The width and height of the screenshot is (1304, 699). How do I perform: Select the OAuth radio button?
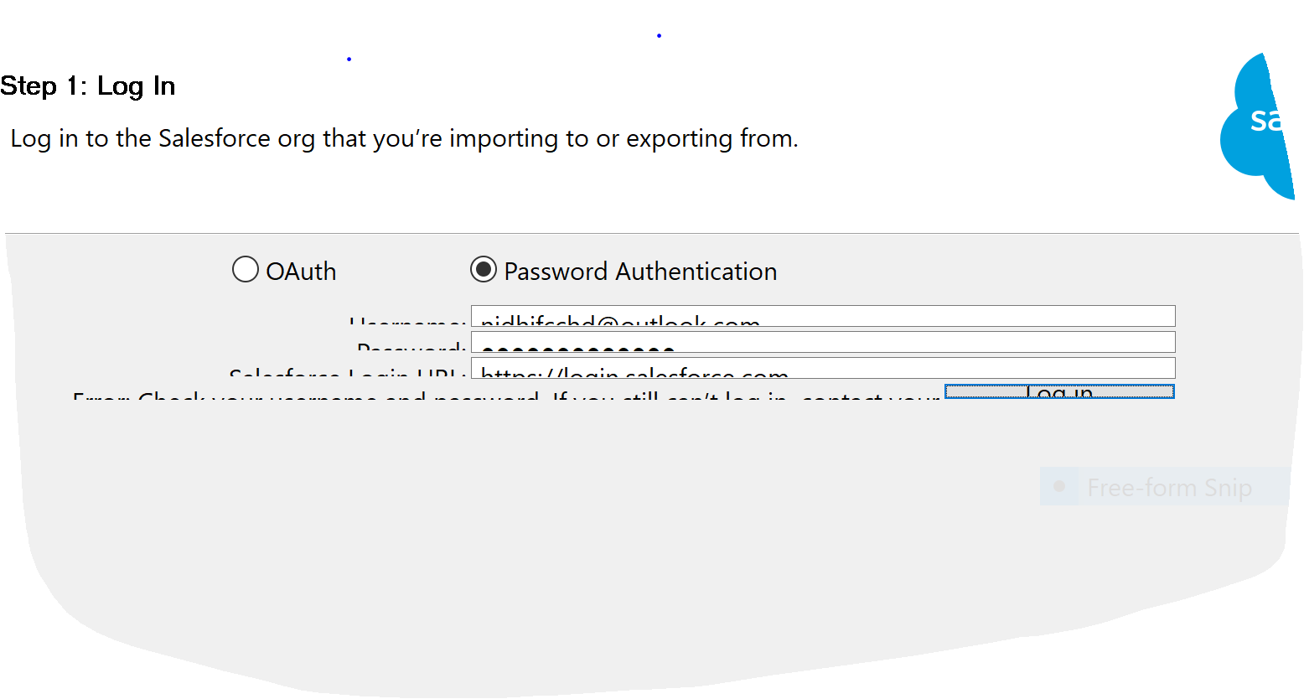(x=245, y=270)
